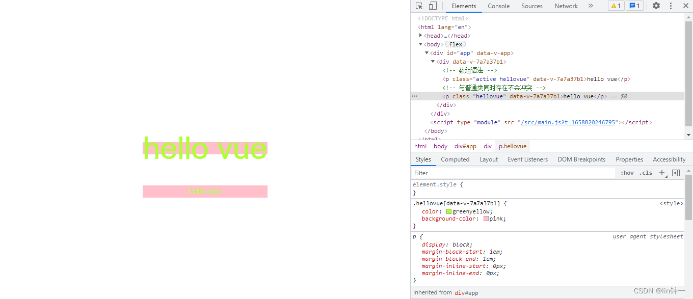Toggle the :hov element state panel

pyautogui.click(x=627, y=173)
